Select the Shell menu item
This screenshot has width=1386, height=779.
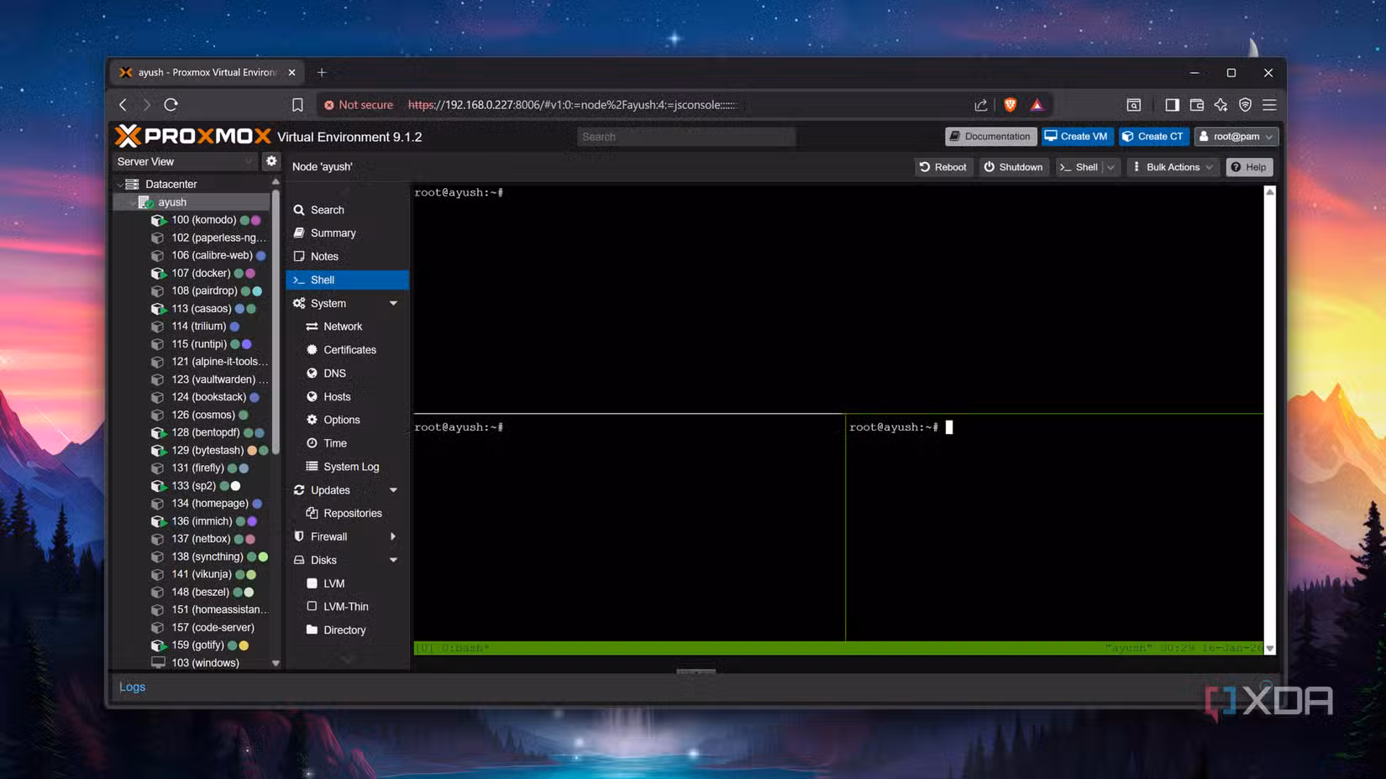pos(347,280)
